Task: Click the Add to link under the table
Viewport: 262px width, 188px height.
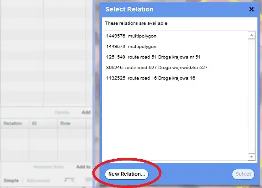Action: click(83, 167)
